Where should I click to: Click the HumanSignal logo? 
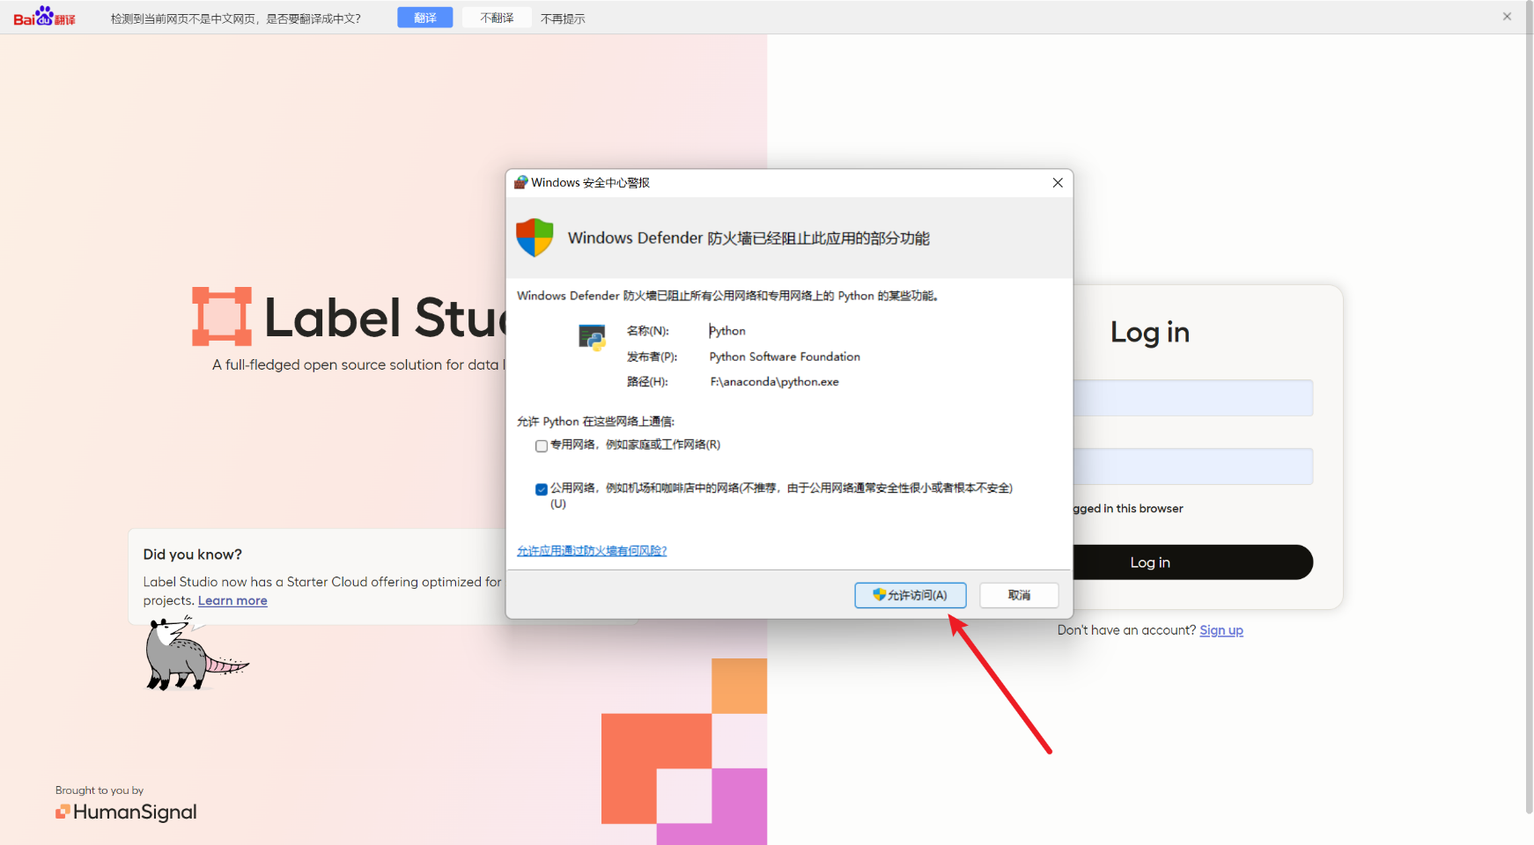(126, 812)
